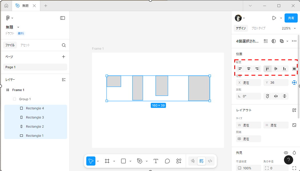The width and height of the screenshot is (300, 171).
Task: Open the more options ellipsis menu
Action: 294,41
